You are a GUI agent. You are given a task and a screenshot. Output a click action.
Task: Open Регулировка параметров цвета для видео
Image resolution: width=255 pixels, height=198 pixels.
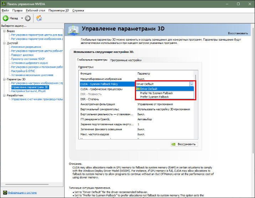pos(37,35)
